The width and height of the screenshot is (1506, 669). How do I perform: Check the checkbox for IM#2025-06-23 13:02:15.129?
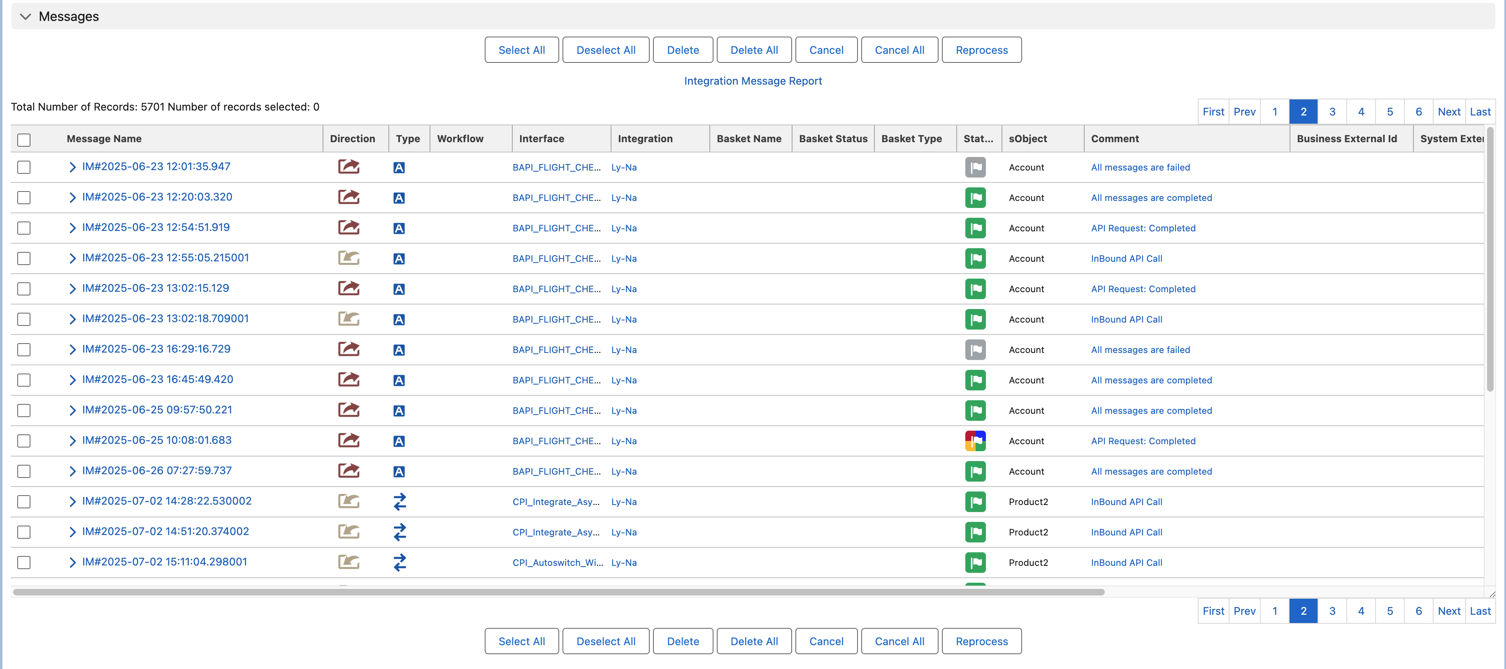pyautogui.click(x=23, y=288)
